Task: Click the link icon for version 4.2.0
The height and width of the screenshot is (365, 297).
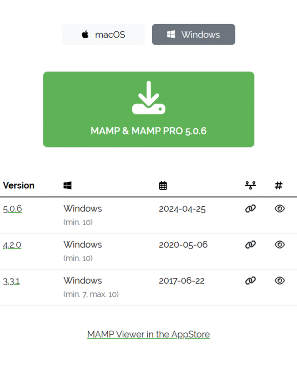Action: click(x=250, y=245)
